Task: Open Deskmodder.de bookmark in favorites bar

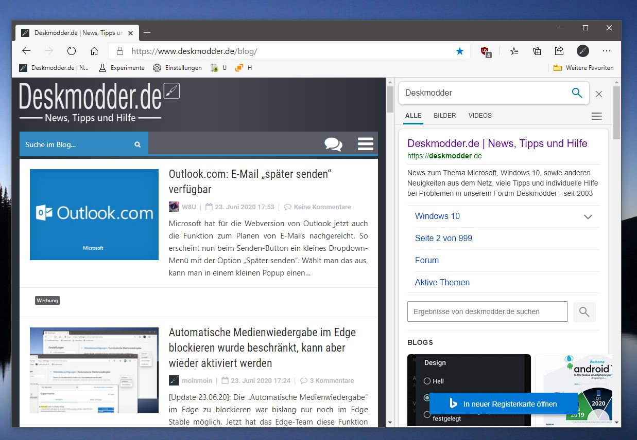Action: click(x=54, y=68)
